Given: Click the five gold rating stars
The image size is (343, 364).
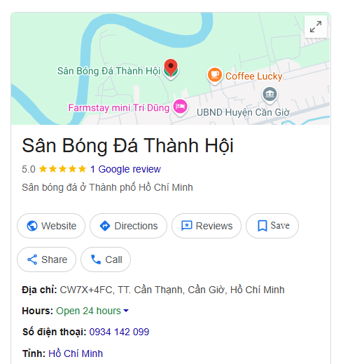Looking at the screenshot, I should pyautogui.click(x=62, y=169).
